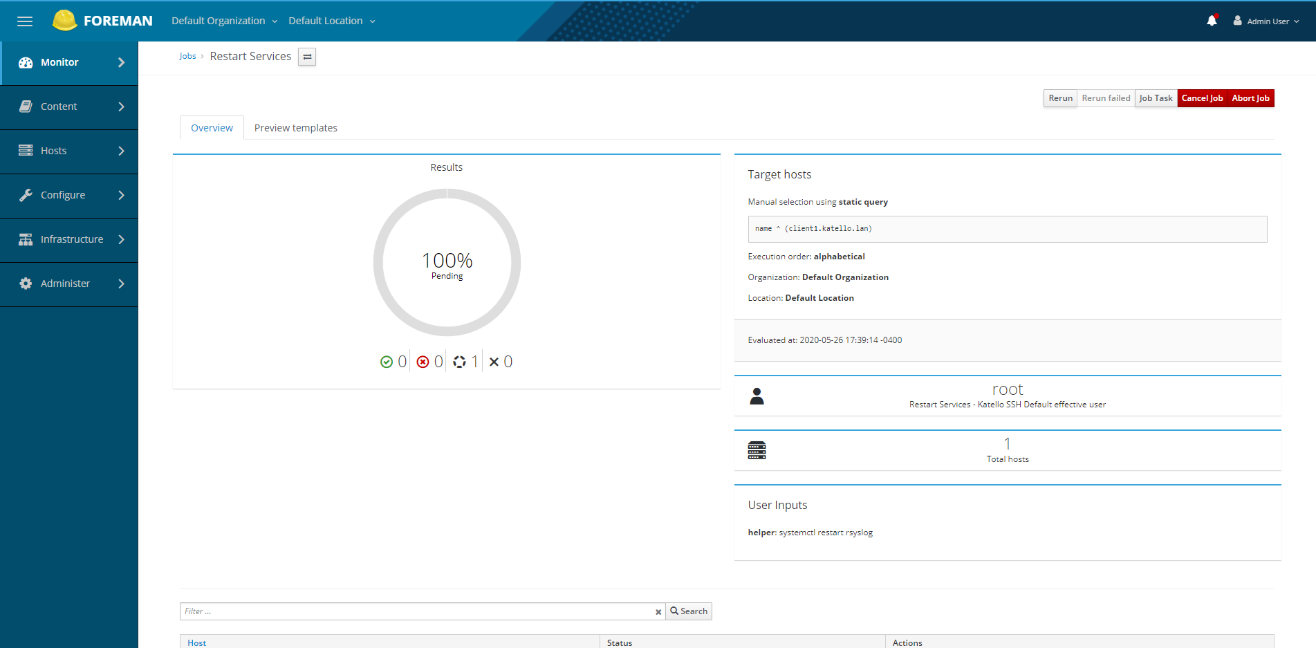Click the clear filter x icon
This screenshot has width=1316, height=648.
pos(658,612)
